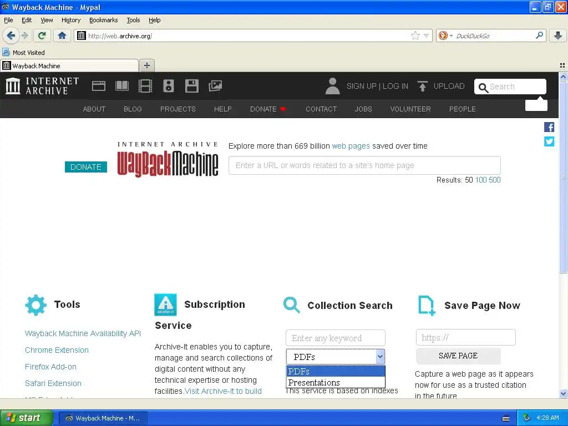Open the VOLUNTEER navigation link
The image size is (568, 426).
pos(410,109)
